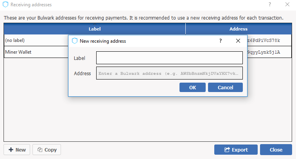Click the Export button
Screen dimensions: 296x159
click(x=236, y=150)
